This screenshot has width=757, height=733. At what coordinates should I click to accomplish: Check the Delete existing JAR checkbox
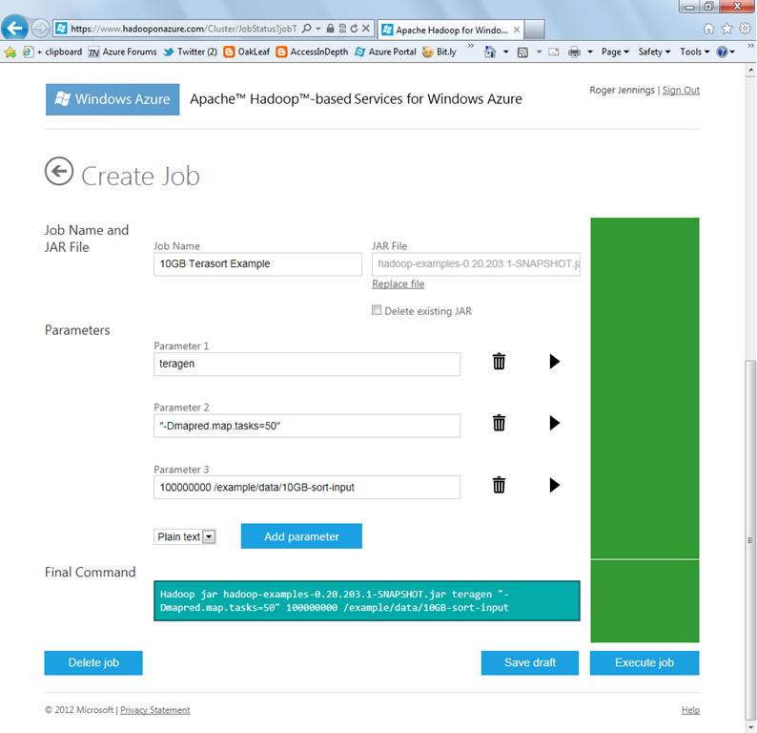(377, 310)
